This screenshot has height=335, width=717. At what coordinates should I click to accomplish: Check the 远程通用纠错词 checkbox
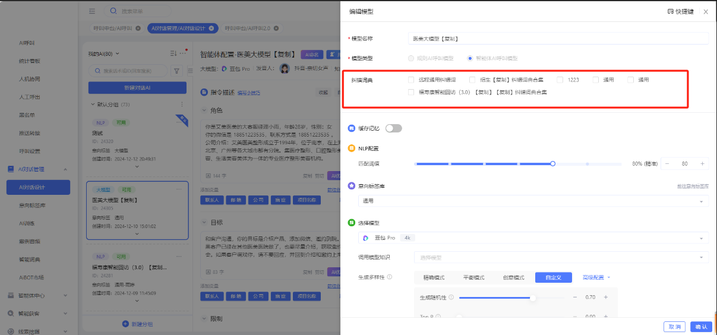point(411,80)
